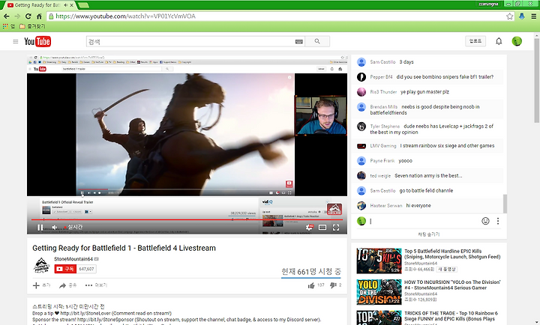Share the video with the share arrow

coord(67,285)
